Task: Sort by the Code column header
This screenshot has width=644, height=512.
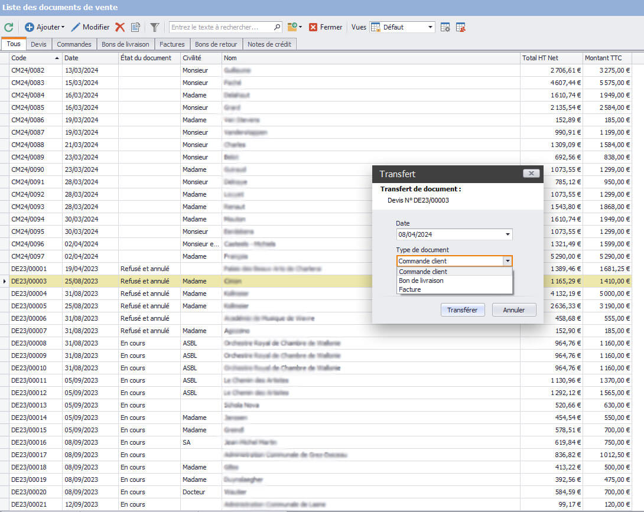Action: (32, 58)
